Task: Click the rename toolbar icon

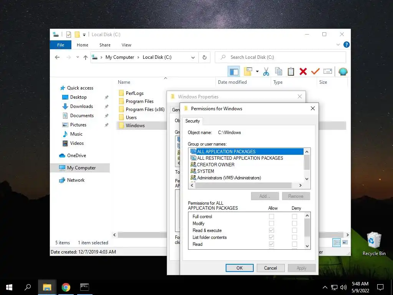Action: point(328,72)
